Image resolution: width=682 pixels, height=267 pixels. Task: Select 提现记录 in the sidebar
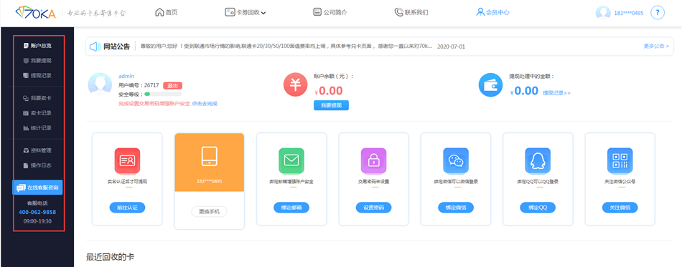[x=37, y=75]
